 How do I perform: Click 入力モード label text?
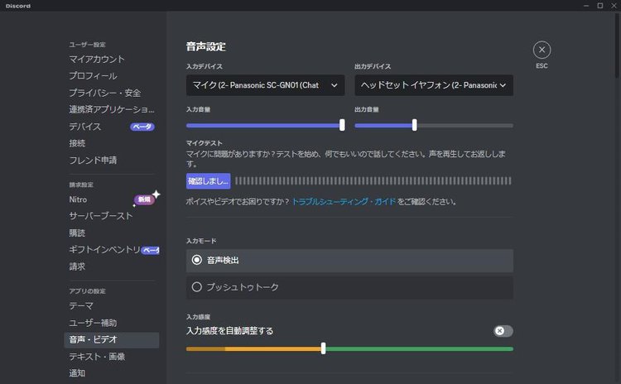pyautogui.click(x=201, y=241)
